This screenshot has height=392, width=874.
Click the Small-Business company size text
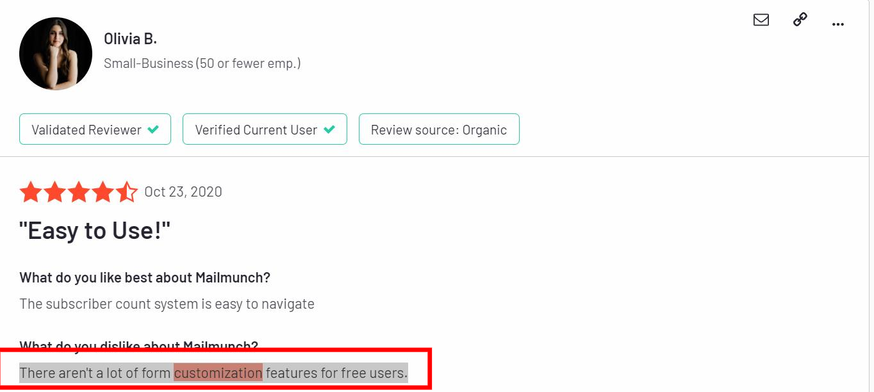[x=202, y=63]
